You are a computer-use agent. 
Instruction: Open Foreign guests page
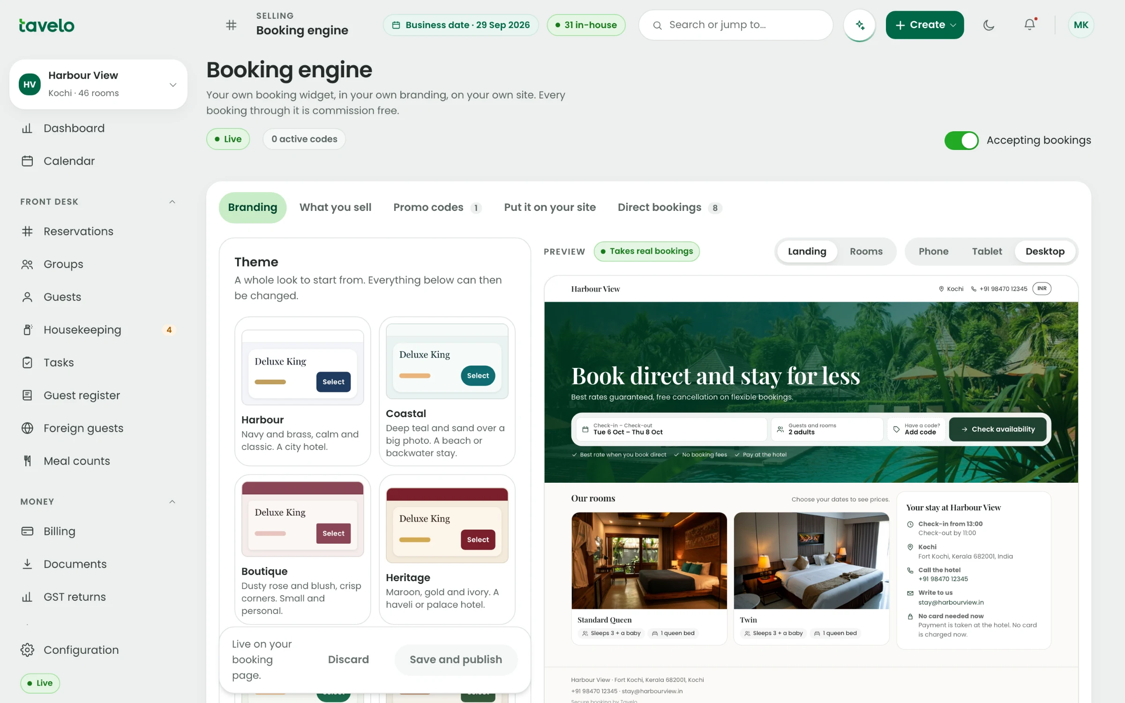[98, 428]
